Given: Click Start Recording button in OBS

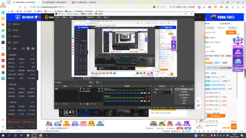Looking at the screenshot, I should (184, 92).
